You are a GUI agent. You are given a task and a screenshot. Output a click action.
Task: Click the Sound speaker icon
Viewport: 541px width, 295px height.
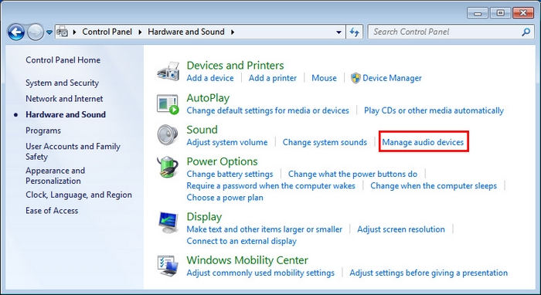[168, 135]
